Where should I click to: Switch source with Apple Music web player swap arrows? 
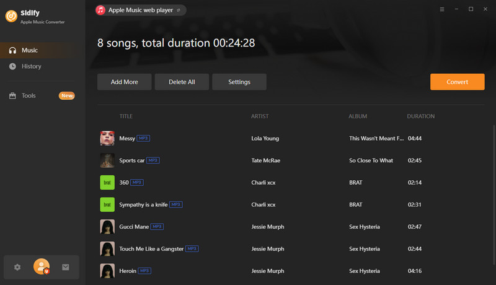click(x=179, y=10)
